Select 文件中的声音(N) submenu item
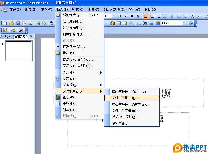This screenshot has width=208, height=154. tap(132, 111)
